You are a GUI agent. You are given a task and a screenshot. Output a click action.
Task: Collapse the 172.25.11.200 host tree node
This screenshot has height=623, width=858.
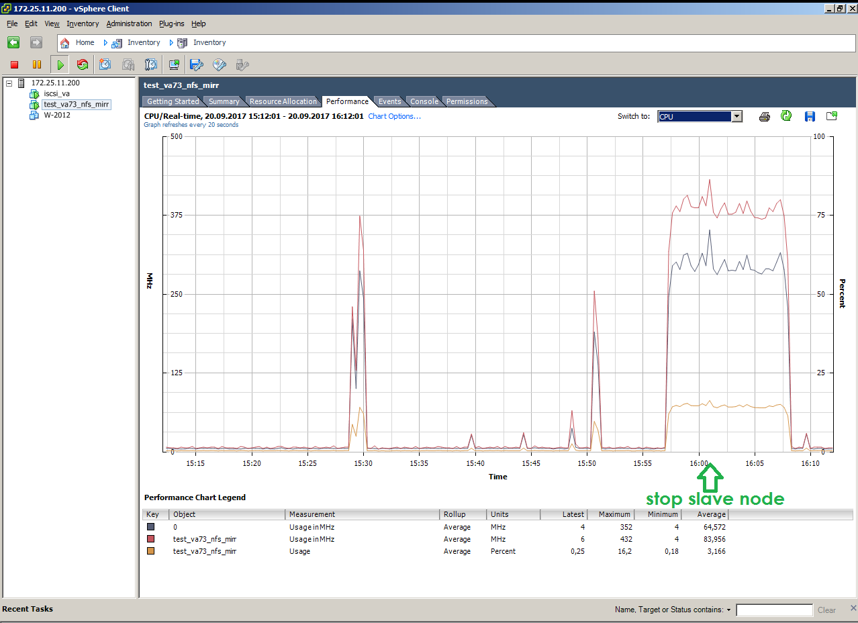9,83
